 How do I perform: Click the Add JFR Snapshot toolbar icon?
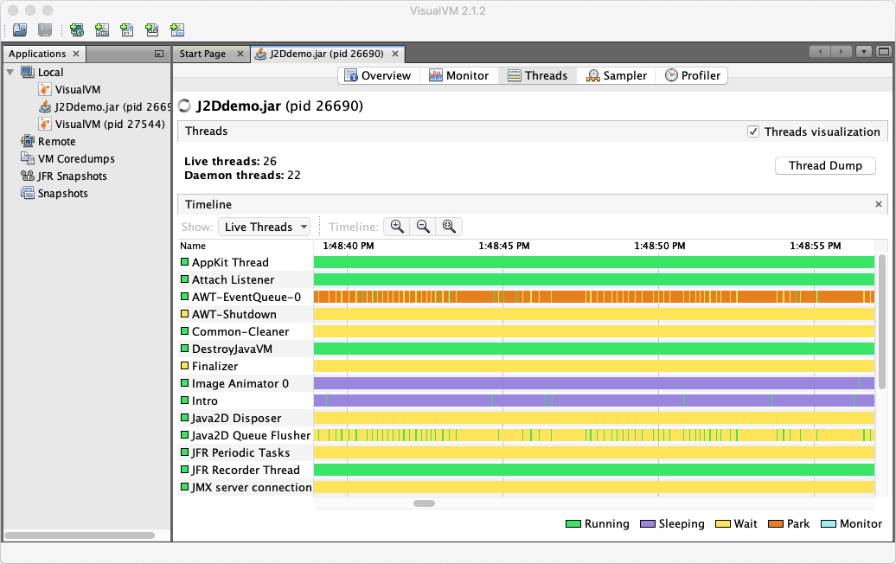coord(152,29)
